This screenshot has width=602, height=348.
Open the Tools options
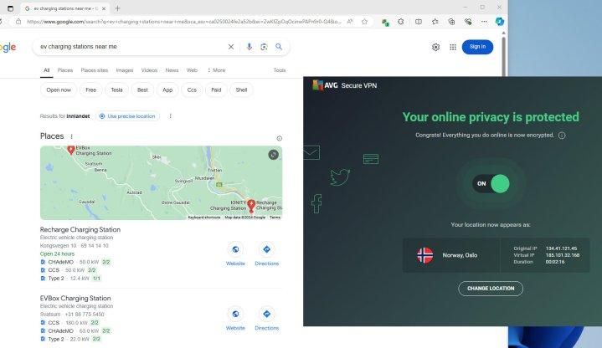pyautogui.click(x=280, y=70)
